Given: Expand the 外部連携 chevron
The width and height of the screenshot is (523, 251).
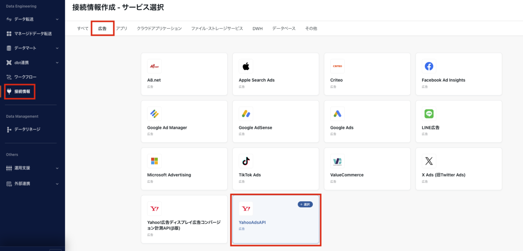Looking at the screenshot, I should point(57,184).
